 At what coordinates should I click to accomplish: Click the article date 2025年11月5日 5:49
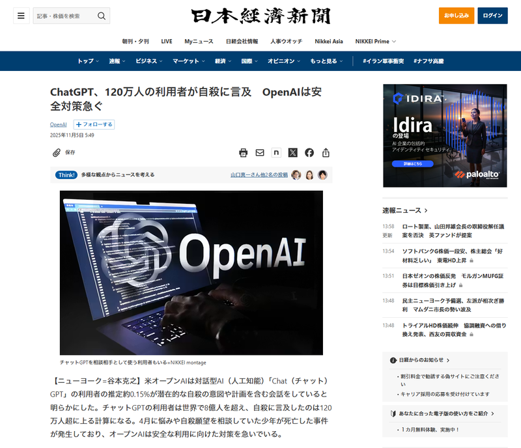[x=72, y=135]
